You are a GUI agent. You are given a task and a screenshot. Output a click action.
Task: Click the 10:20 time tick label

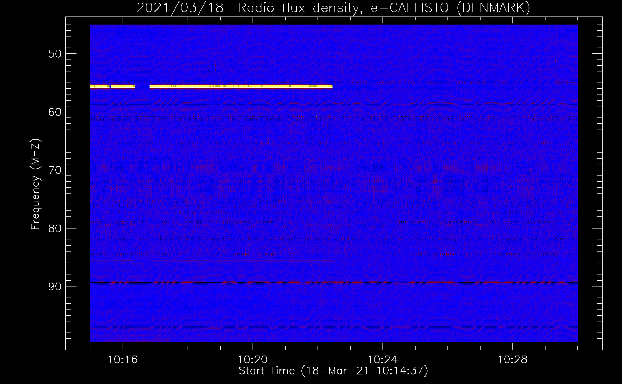[x=253, y=360]
